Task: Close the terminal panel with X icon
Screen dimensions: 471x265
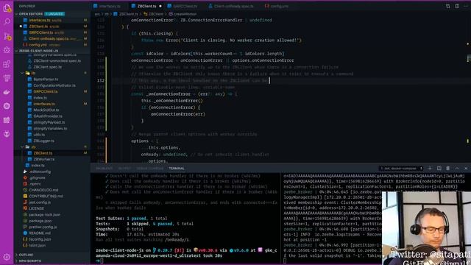Action: click(466, 169)
